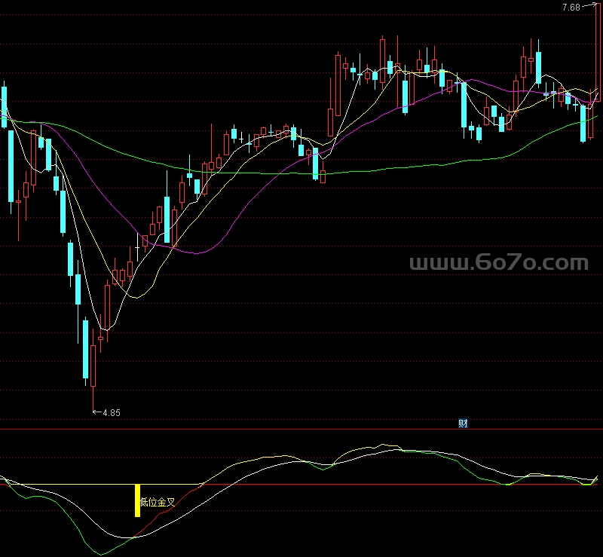The image size is (603, 557).
Task: Click the yellow golden-cross signal bar
Action: pos(137,500)
